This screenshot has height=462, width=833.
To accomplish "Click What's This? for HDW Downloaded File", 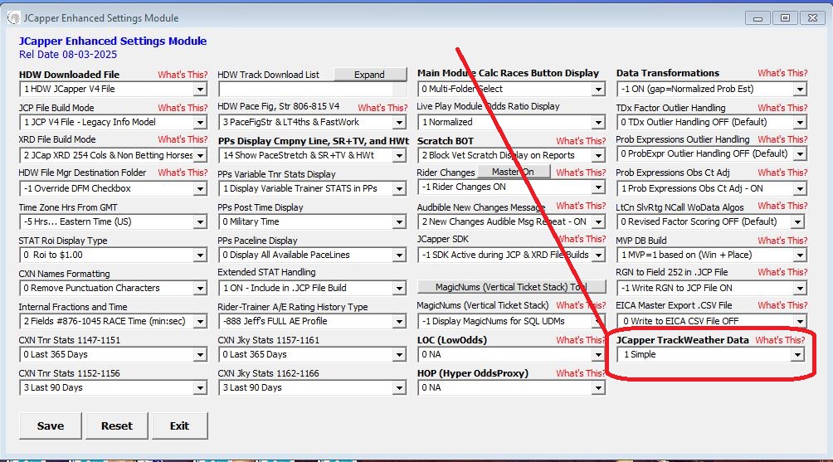I will coord(183,75).
